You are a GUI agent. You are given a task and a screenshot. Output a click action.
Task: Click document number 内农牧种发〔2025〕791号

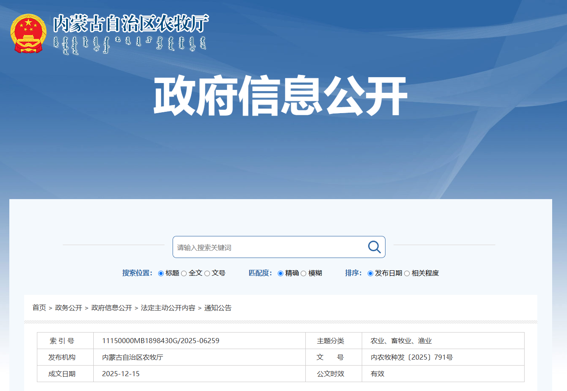pos(411,357)
